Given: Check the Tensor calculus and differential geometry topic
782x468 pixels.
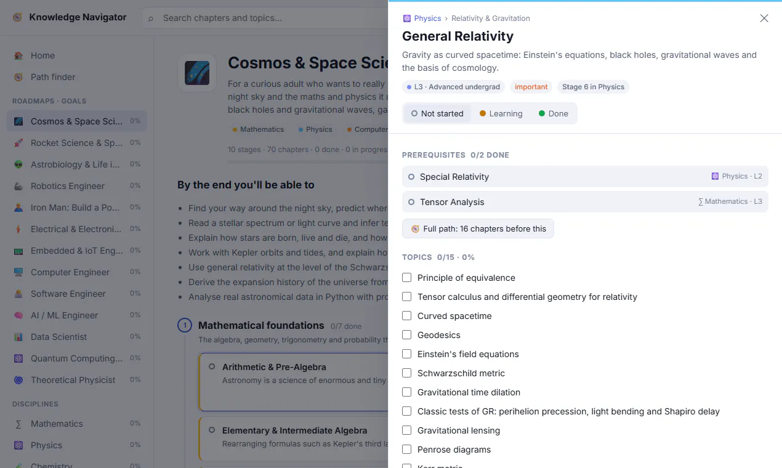Looking at the screenshot, I should pos(406,297).
